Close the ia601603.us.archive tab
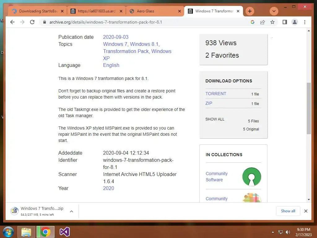Image resolution: width=317 pixels, height=238 pixels. tap(121, 11)
